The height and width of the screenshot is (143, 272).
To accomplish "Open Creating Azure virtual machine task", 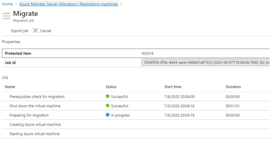I will (35, 124).
